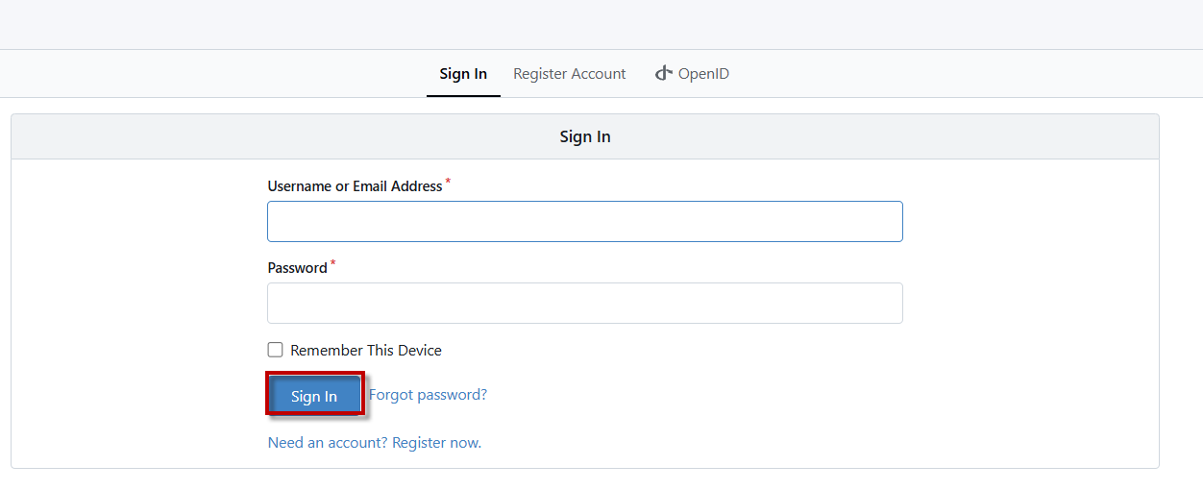Image resolution: width=1203 pixels, height=490 pixels.
Task: Click empty navigation bar space right of OpenID
Action: tap(961, 74)
